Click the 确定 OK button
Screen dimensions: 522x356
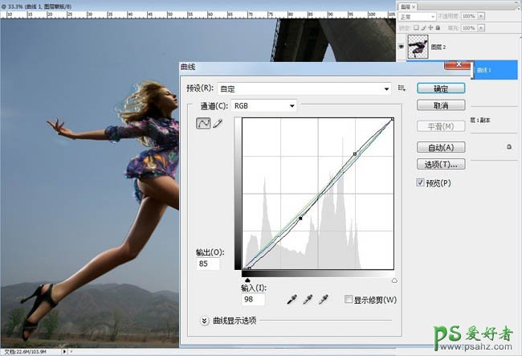pos(440,88)
